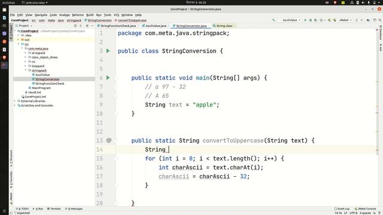Collapse the stringpack package
The width and height of the screenshot is (383, 215).
25,70
